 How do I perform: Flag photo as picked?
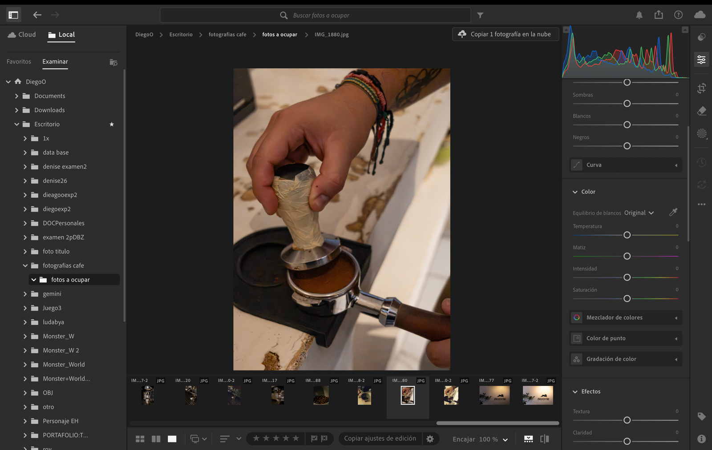(314, 439)
